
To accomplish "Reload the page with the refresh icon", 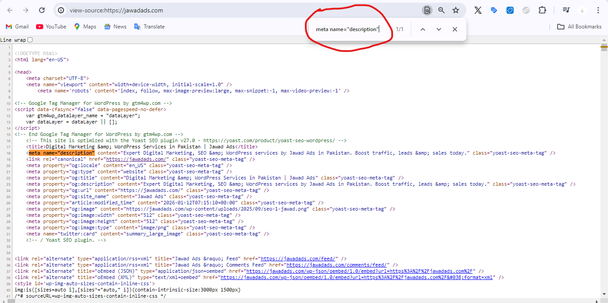I will 42,10.
